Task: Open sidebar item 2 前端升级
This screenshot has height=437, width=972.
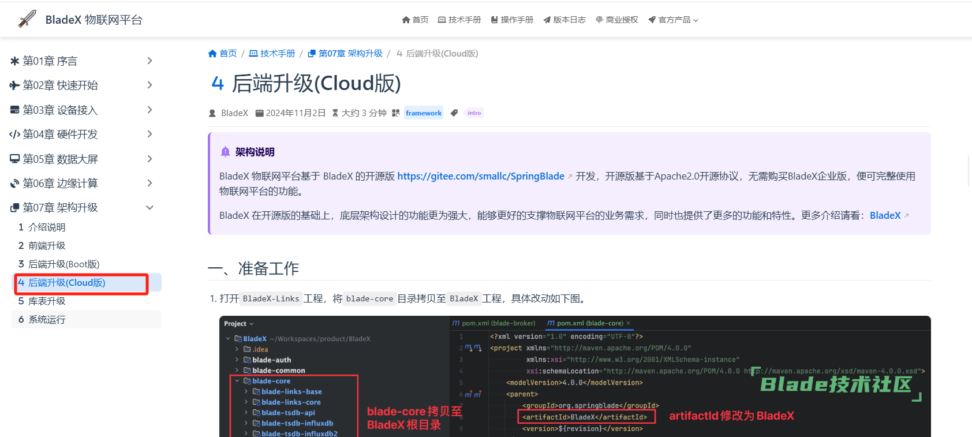Action: [x=87, y=246]
